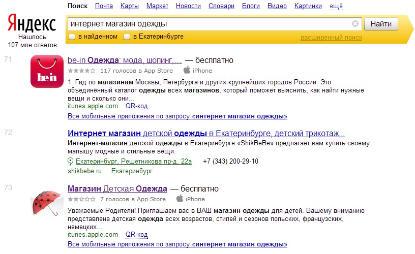Open 'Магазин Детская Одежда' result title
415x254 pixels.
[x=117, y=188]
